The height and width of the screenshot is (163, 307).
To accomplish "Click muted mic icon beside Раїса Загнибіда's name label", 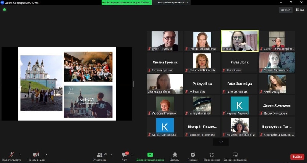I will [224, 92].
